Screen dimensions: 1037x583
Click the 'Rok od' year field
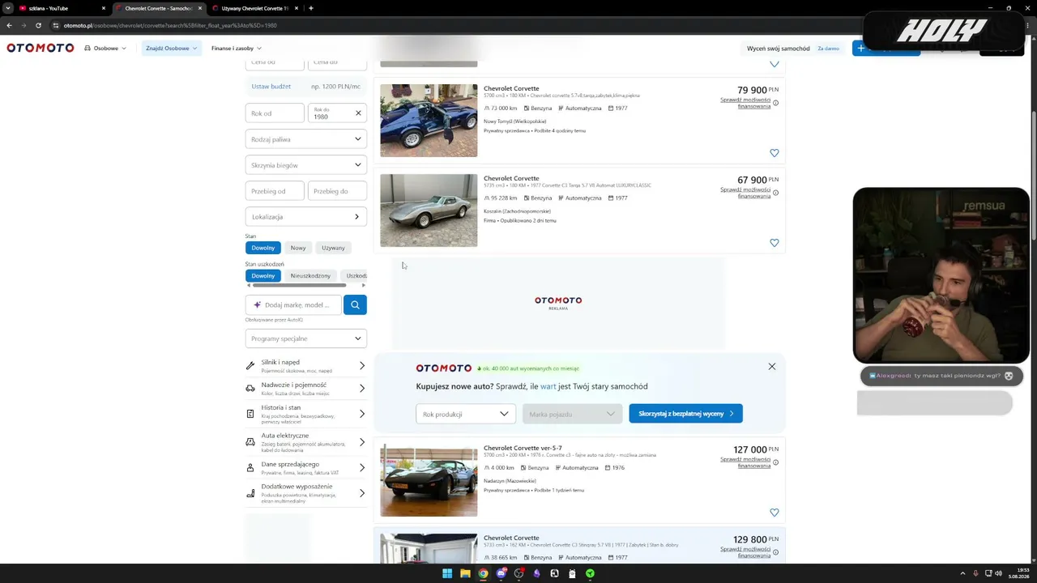[x=275, y=113]
